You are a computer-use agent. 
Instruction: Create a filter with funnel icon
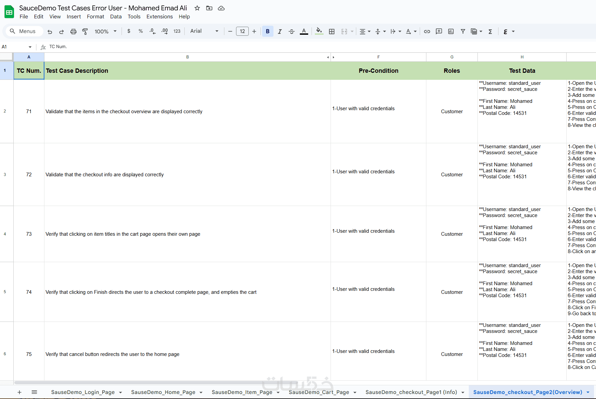(x=463, y=31)
